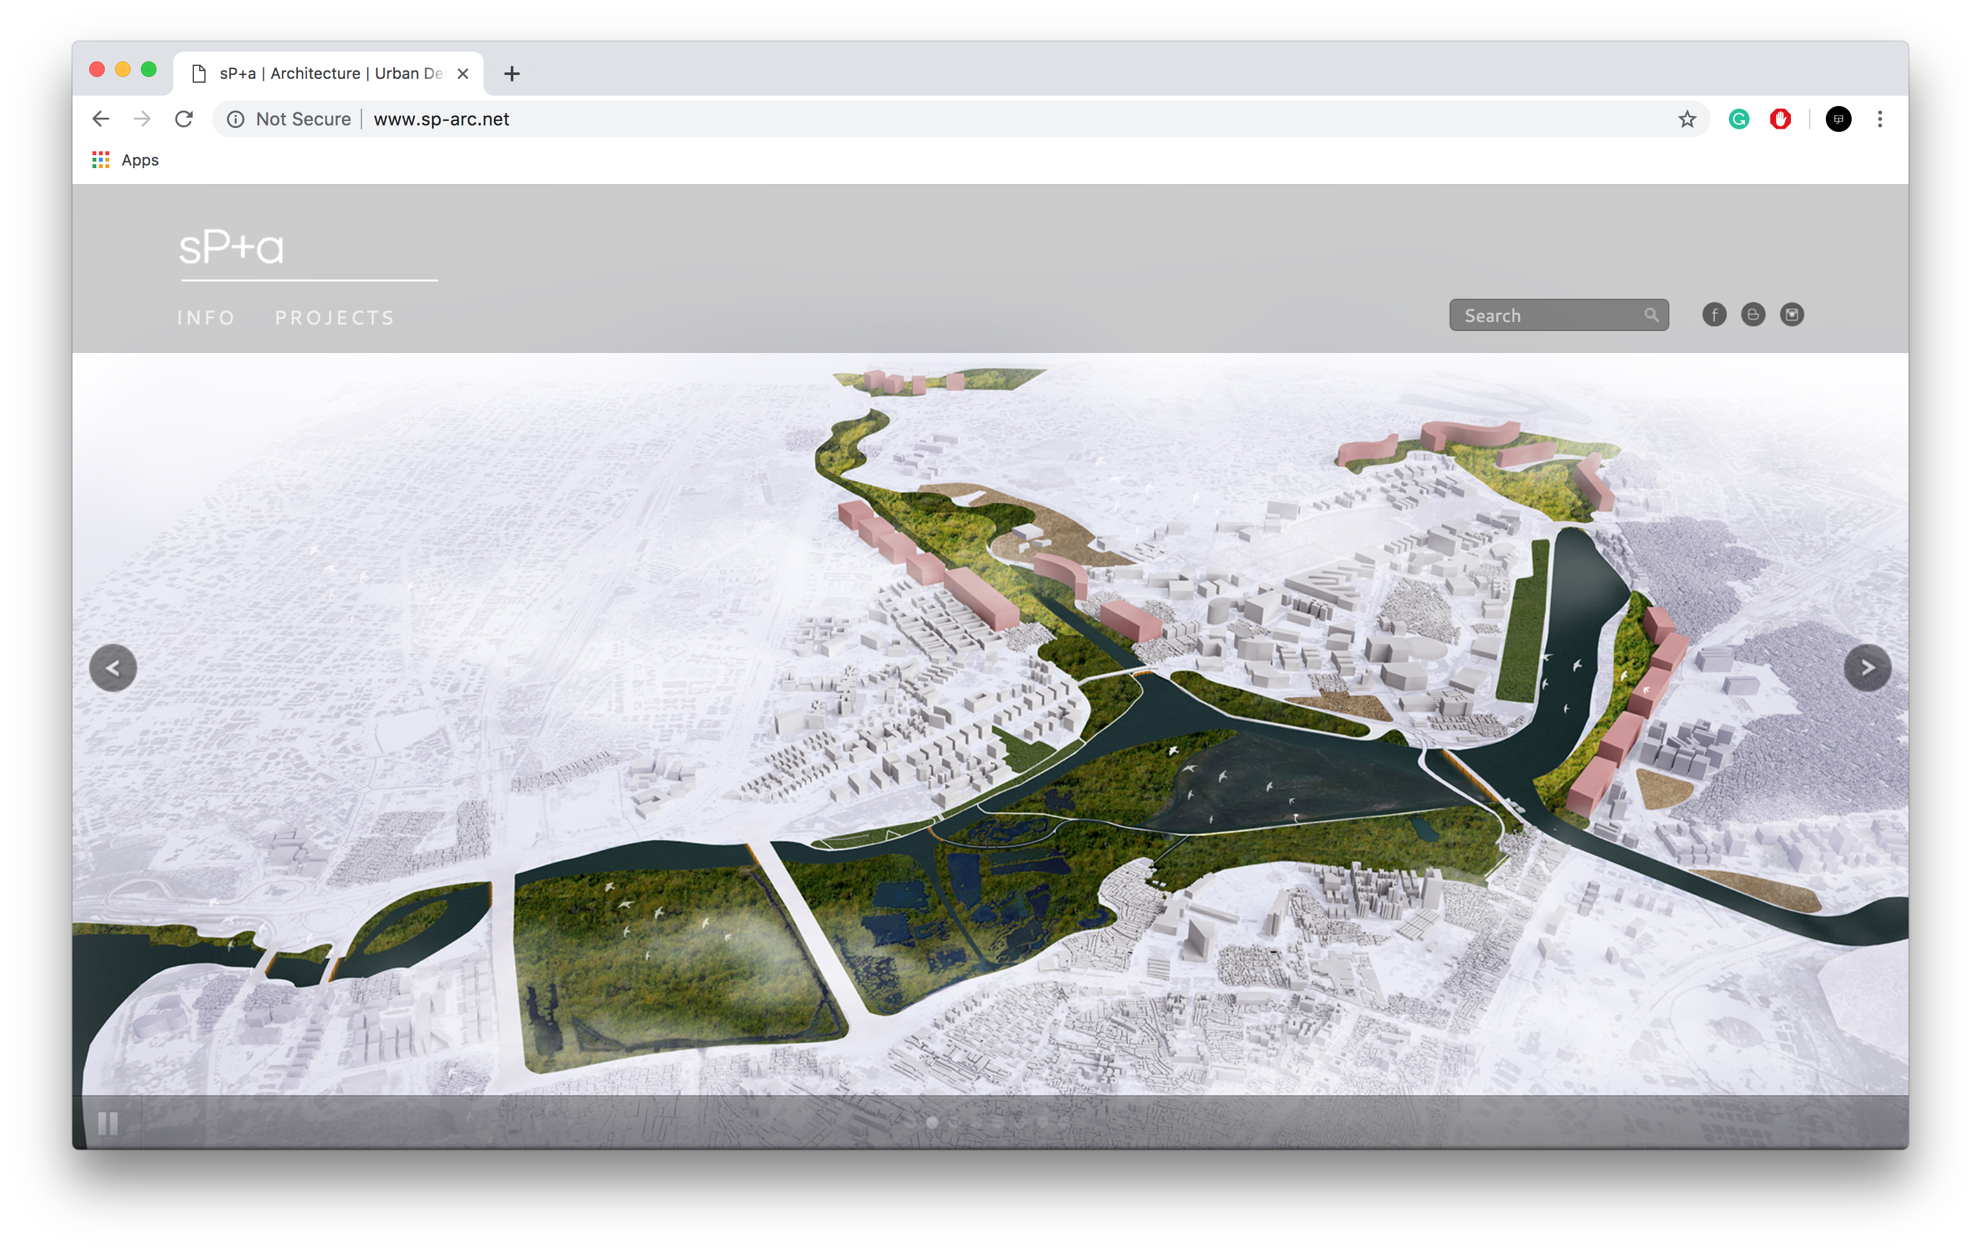Go back to the previous page

click(100, 120)
